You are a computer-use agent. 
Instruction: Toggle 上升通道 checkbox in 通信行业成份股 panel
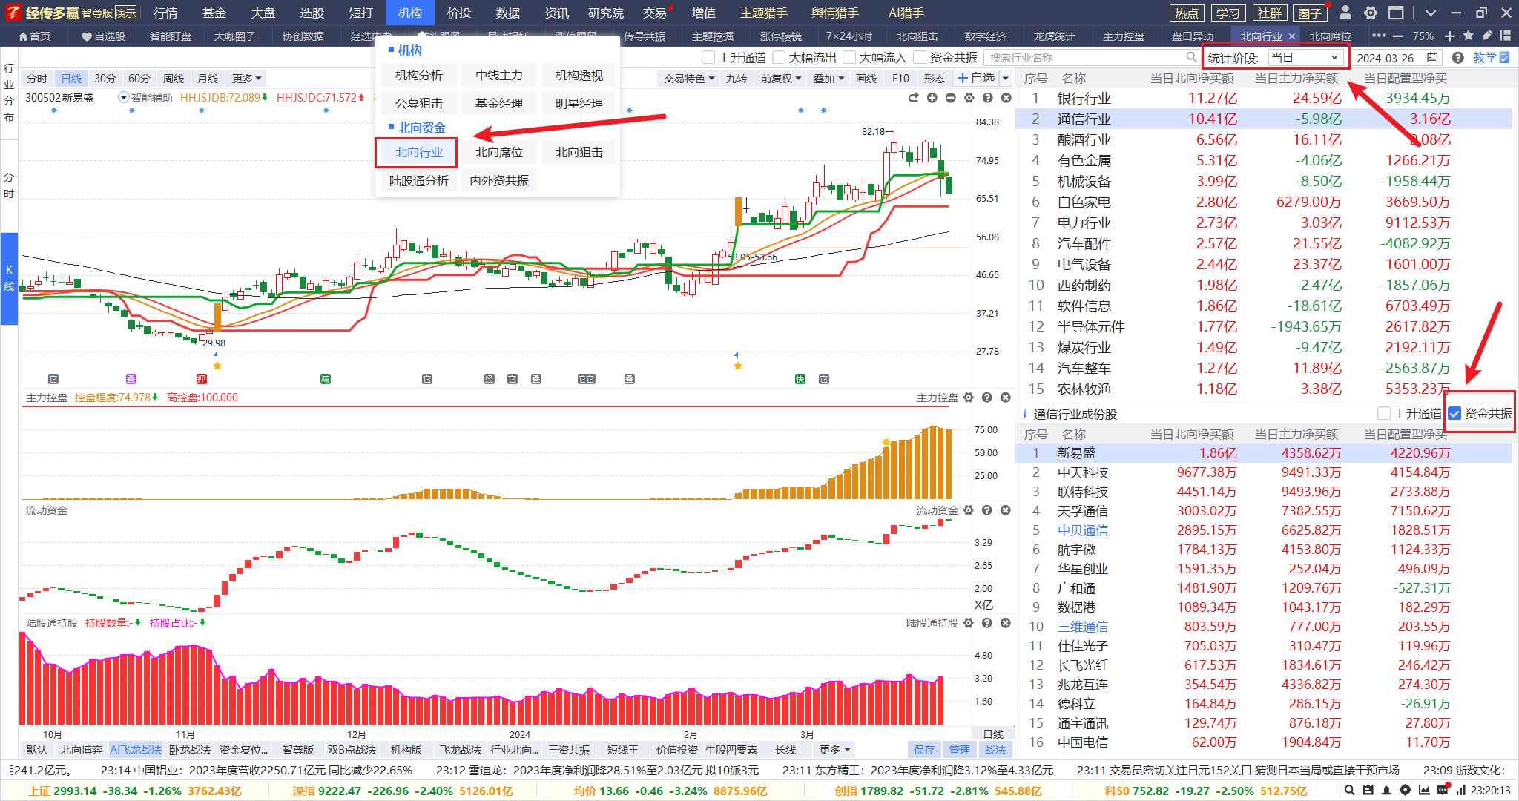[1383, 413]
